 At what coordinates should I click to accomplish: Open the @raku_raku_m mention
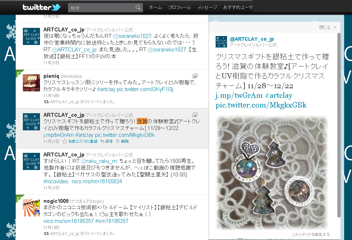pyautogui.click(x=99, y=161)
